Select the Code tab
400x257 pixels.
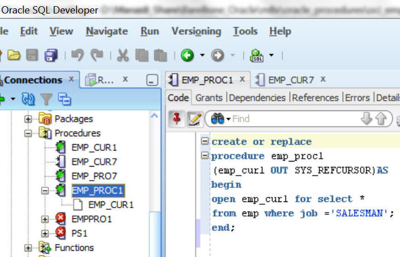[x=178, y=98]
